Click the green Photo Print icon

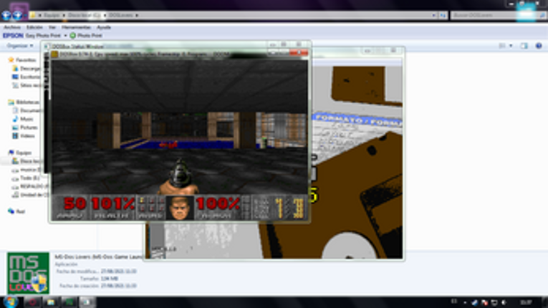coord(72,36)
